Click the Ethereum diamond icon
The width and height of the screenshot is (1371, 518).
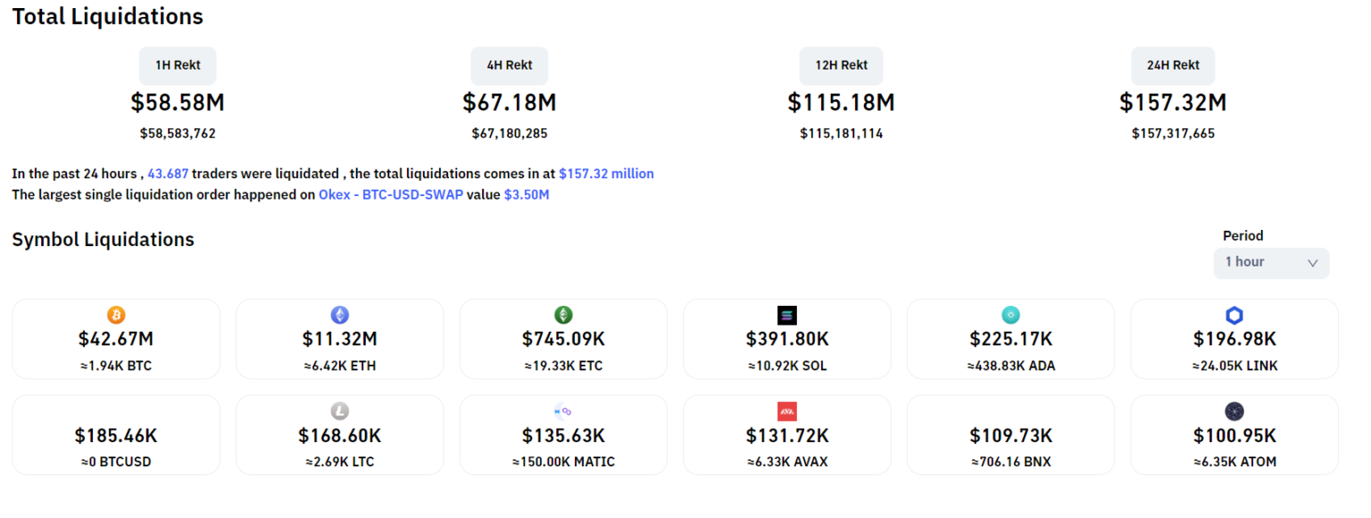point(340,315)
